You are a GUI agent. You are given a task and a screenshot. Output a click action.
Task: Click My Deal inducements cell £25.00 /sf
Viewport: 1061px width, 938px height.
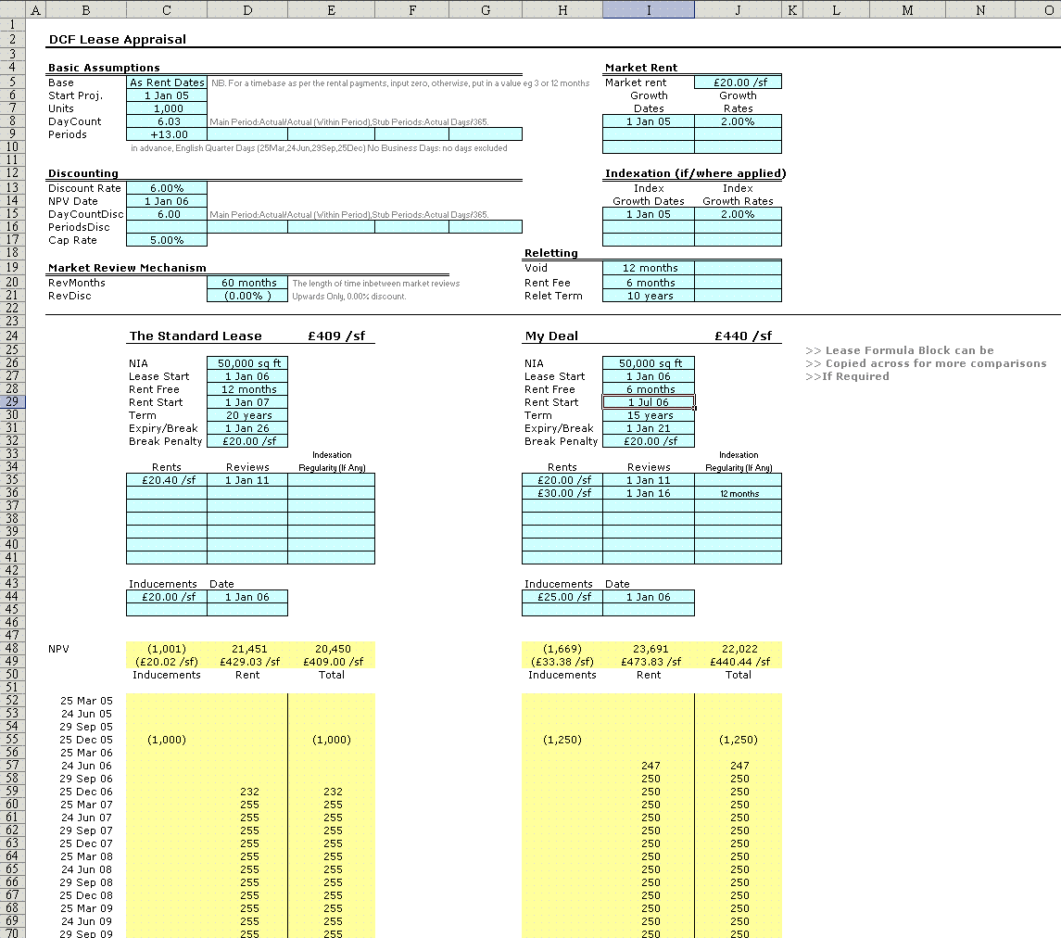click(x=562, y=597)
